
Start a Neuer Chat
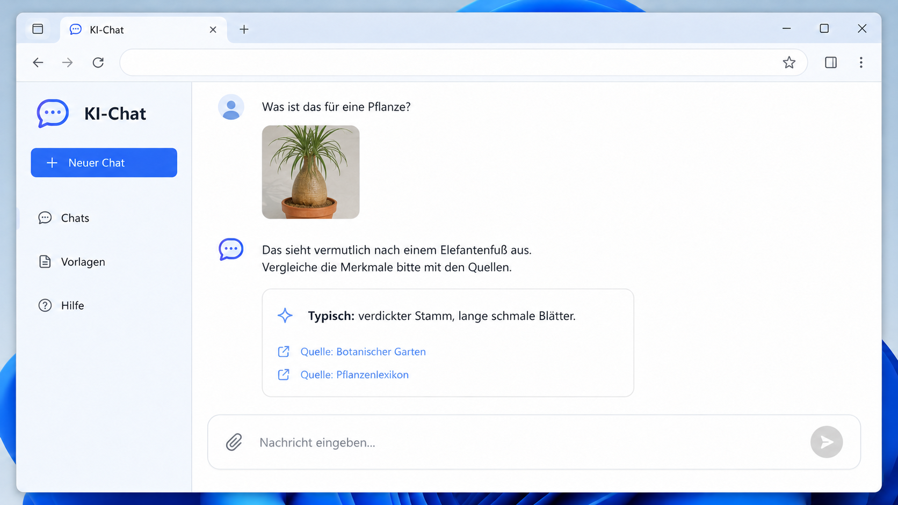[104, 163]
